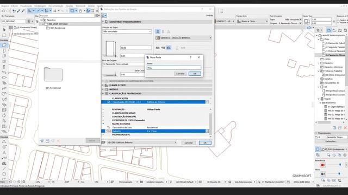Click the wall thumbnail icon beside 3D_ENTORNO
The height and width of the screenshot is (195, 348).
[x=29, y=21]
